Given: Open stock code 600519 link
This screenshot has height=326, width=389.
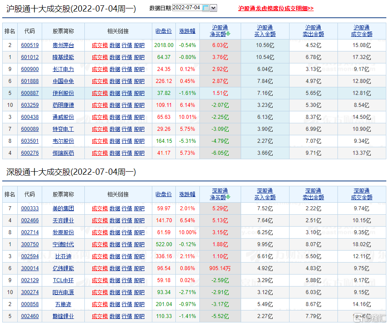Looking at the screenshot, I should pyautogui.click(x=30, y=45).
